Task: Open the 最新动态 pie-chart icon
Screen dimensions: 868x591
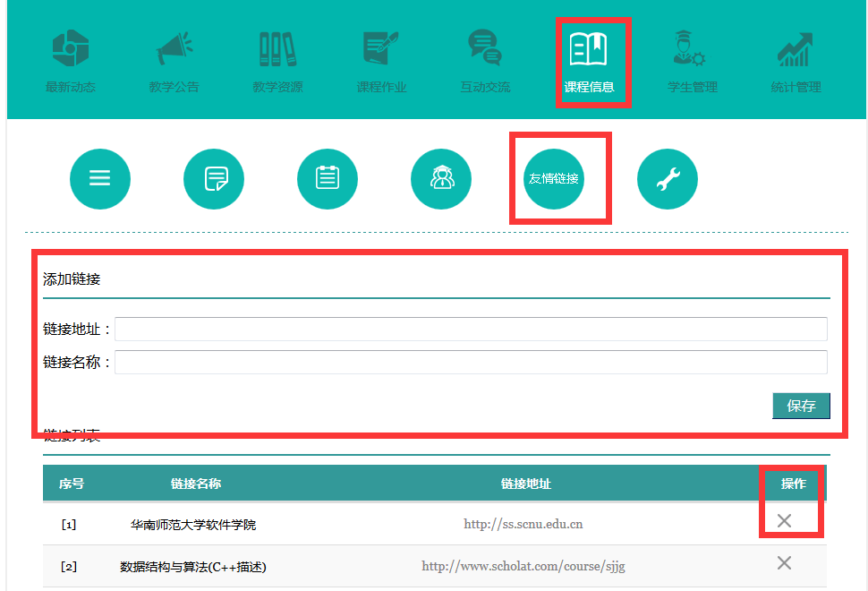Action: pos(71,49)
